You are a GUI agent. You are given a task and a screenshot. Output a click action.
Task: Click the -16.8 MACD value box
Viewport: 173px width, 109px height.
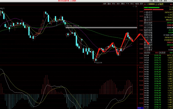[x=140, y=108]
